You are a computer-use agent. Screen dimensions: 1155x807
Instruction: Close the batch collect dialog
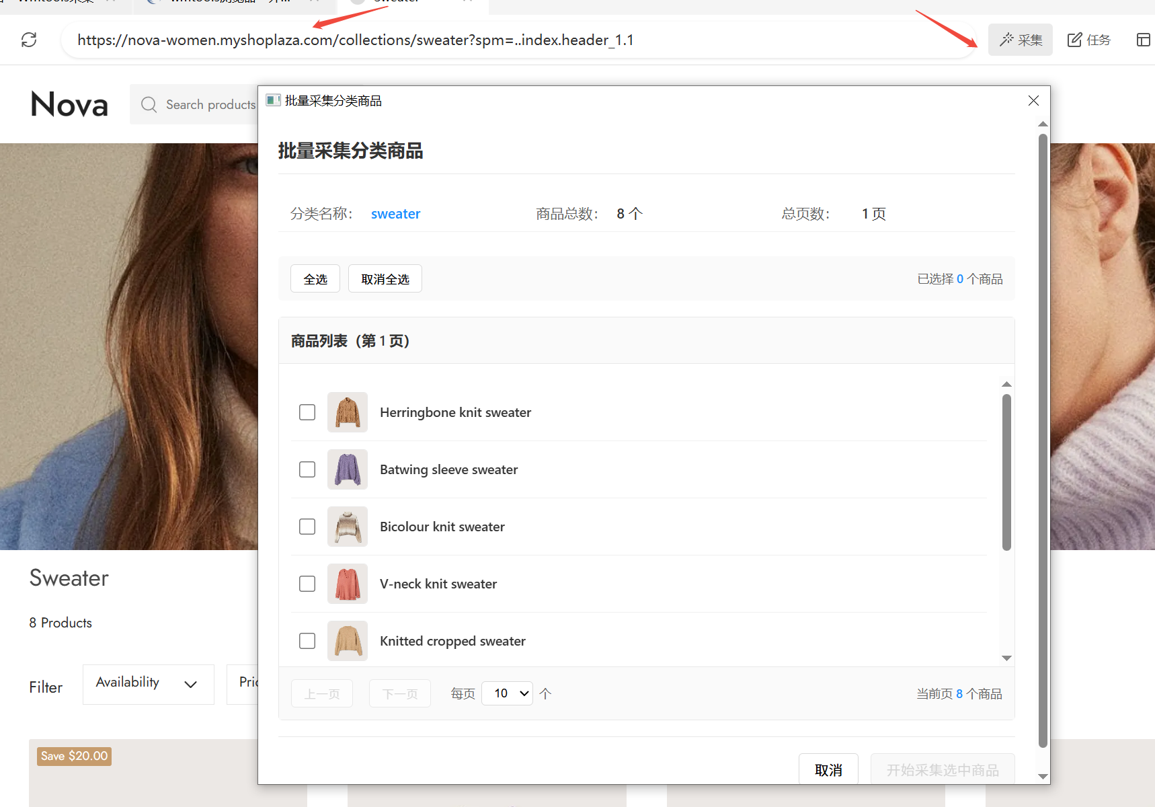1033,101
